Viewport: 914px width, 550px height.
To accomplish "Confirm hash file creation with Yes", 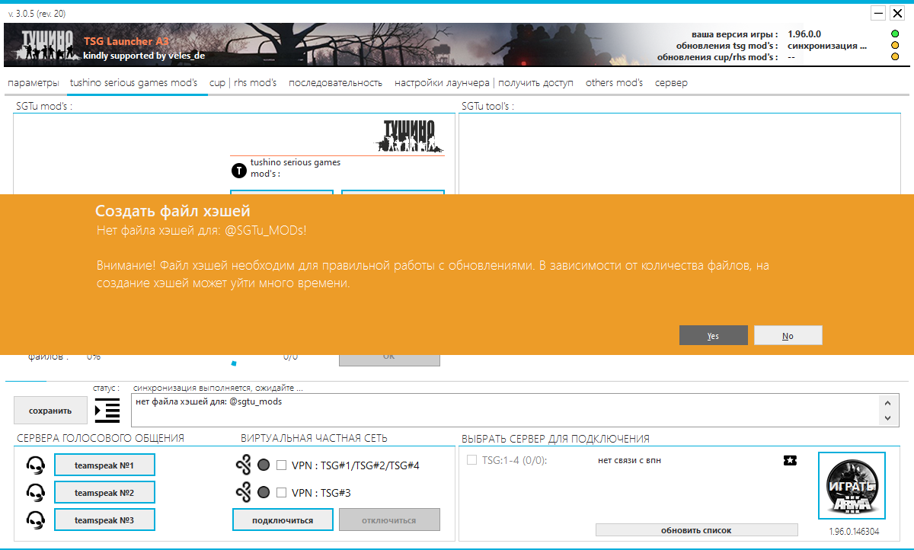I will click(x=713, y=336).
